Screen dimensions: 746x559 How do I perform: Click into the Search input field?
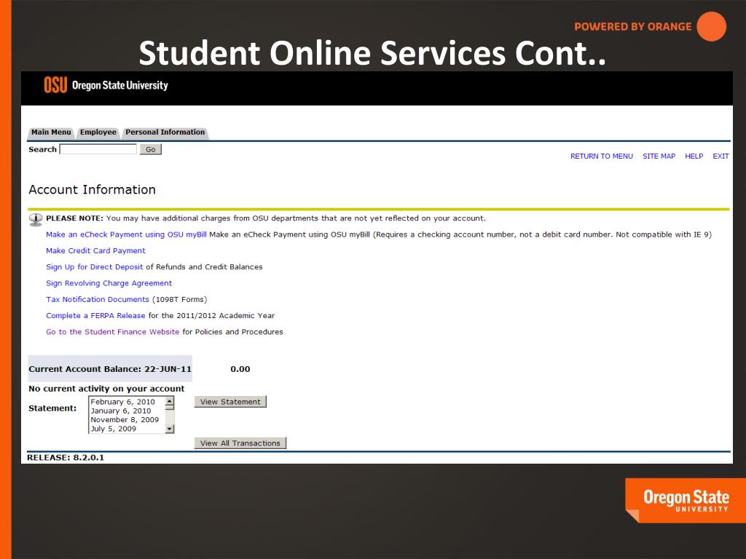pyautogui.click(x=98, y=149)
